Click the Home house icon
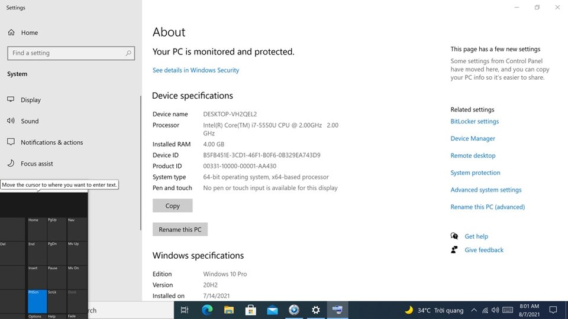The height and width of the screenshot is (319, 568). 11,32
